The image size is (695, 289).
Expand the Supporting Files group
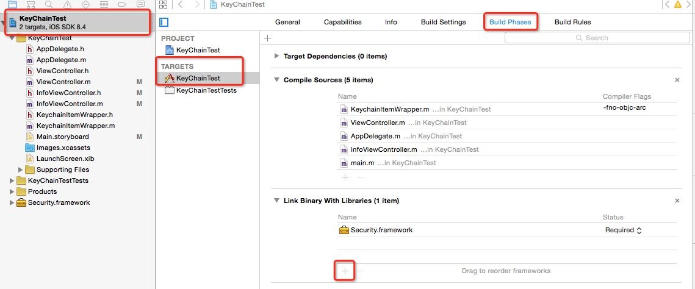20,169
